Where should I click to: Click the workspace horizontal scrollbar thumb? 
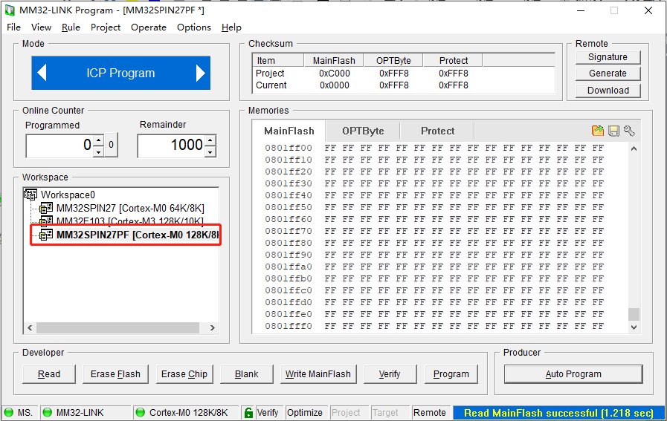click(117, 327)
